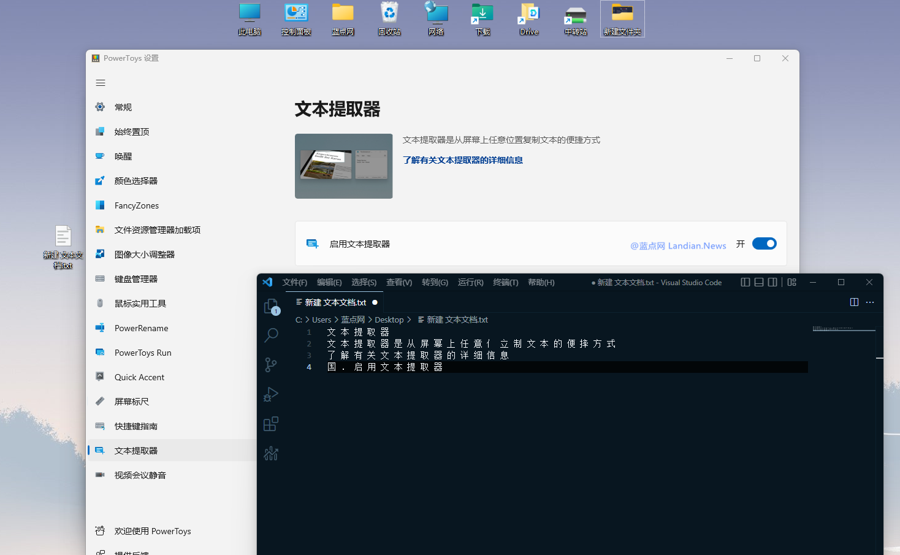The height and width of the screenshot is (555, 900).
Task: Open 编辑(E) menu in VS Code
Action: coord(329,282)
